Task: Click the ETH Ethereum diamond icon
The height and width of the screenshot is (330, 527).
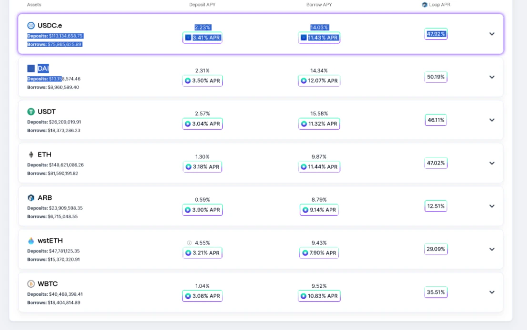Action: point(31,155)
